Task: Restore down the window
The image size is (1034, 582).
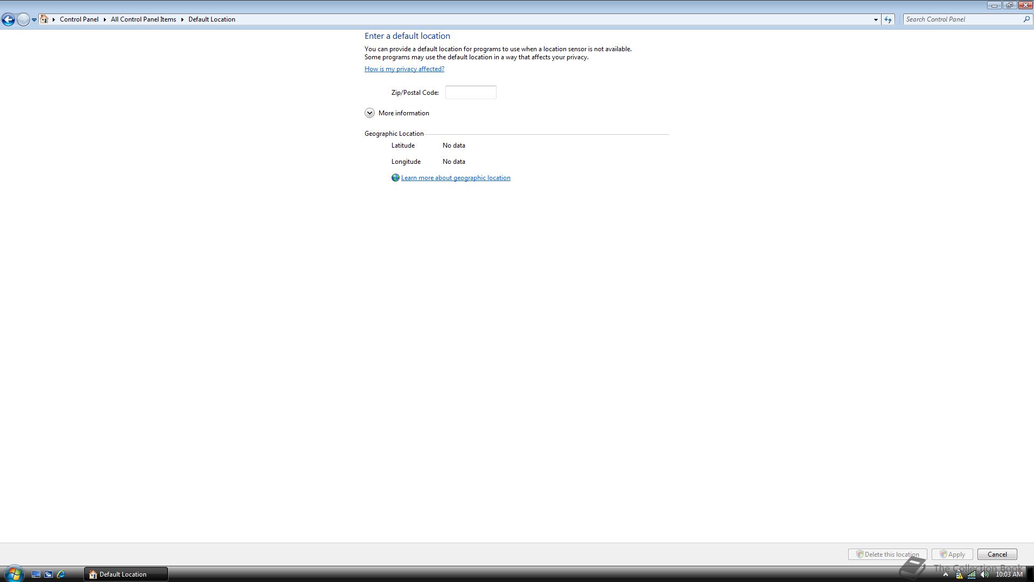Action: pos(1009,5)
